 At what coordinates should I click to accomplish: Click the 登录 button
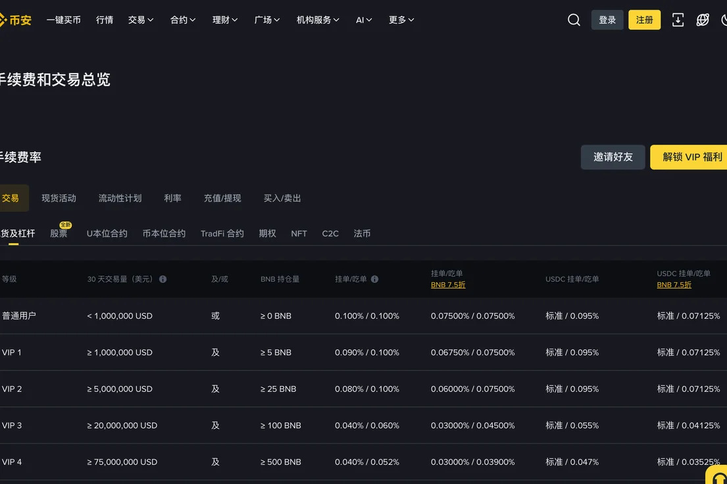[x=607, y=20]
